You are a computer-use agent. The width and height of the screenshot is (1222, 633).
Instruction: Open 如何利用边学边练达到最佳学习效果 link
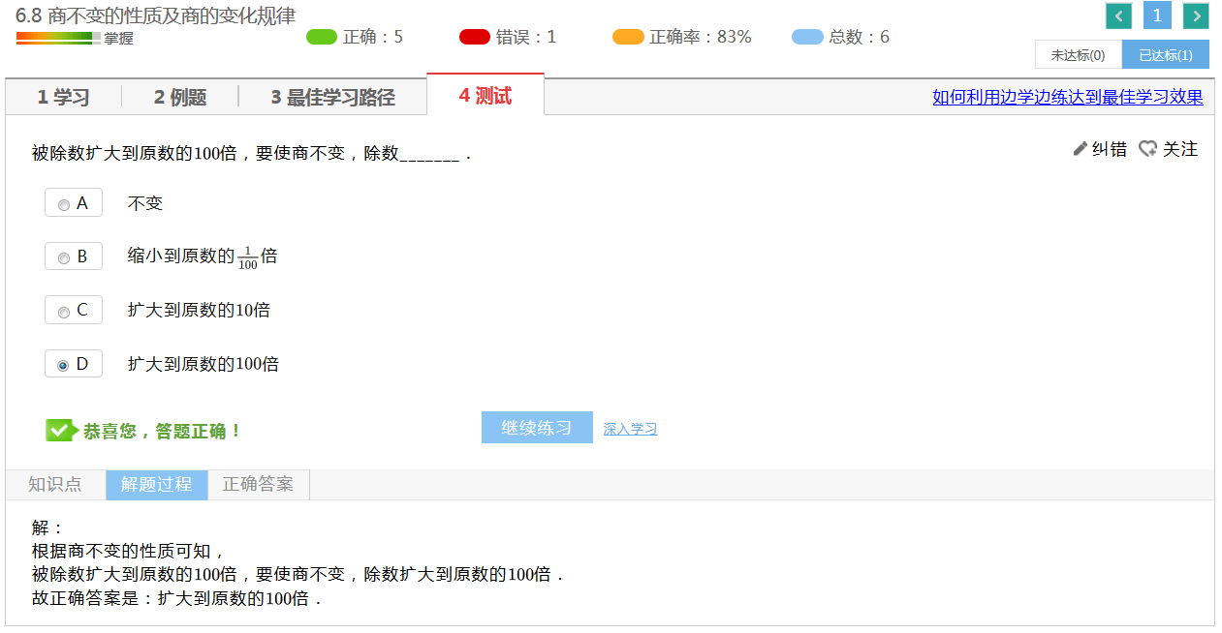click(1067, 97)
